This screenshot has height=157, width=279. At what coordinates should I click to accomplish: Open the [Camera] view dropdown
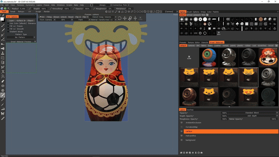pos(171,12)
